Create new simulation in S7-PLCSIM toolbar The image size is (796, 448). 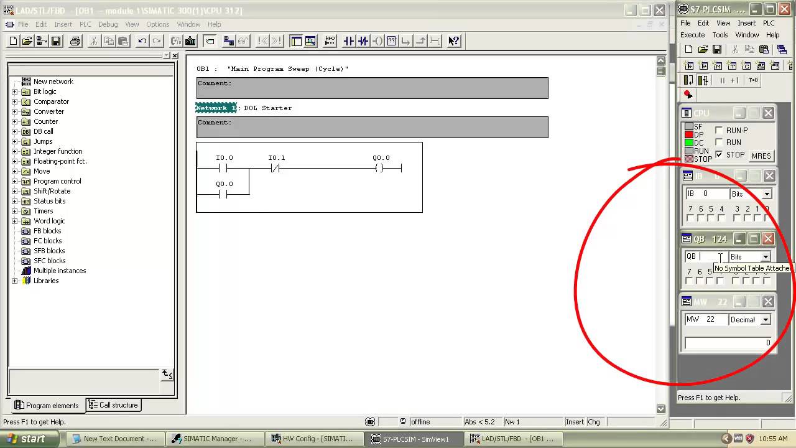[688, 50]
